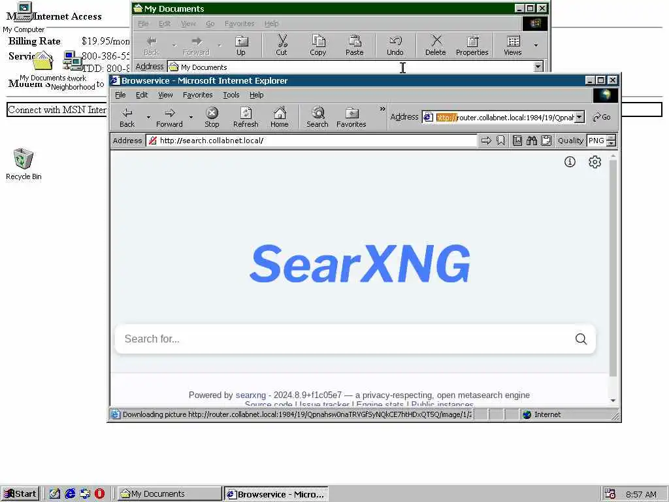Open My Documents address bar dropdown

(x=538, y=66)
